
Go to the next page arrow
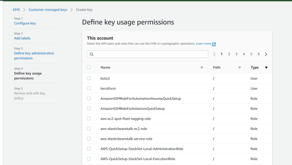[266, 54]
